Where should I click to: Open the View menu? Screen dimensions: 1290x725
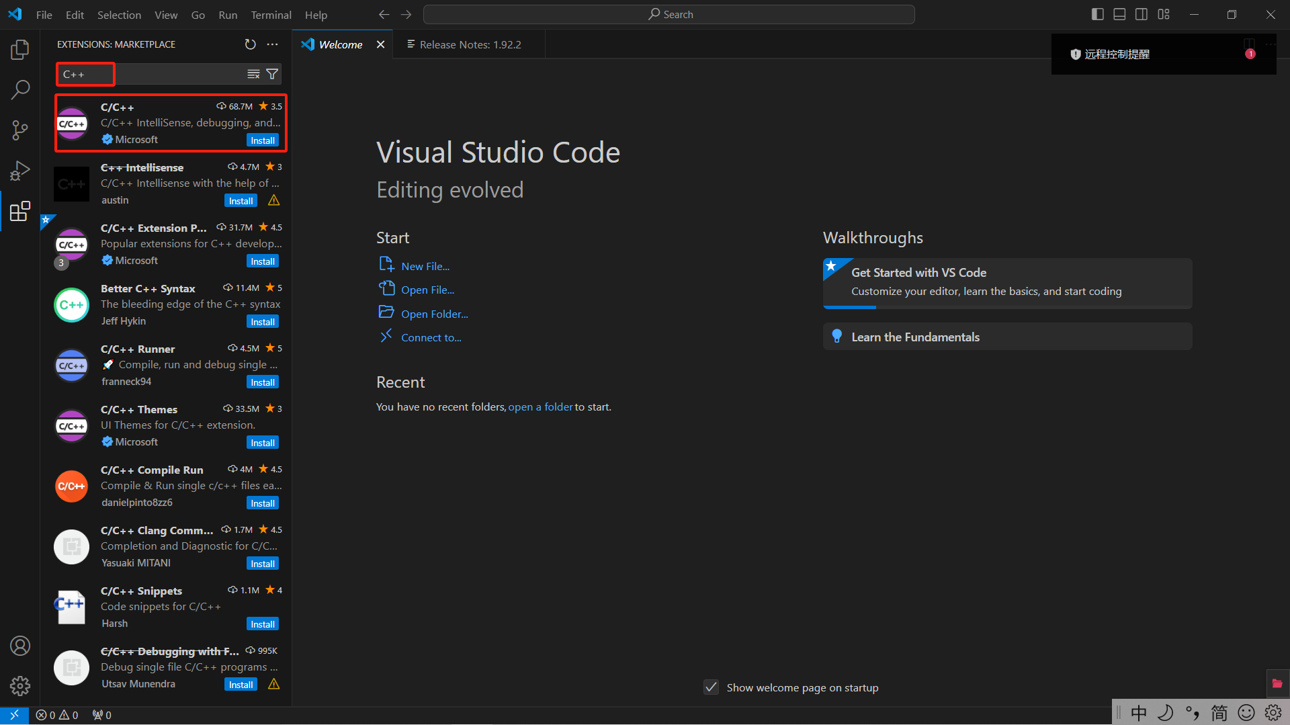tap(166, 15)
